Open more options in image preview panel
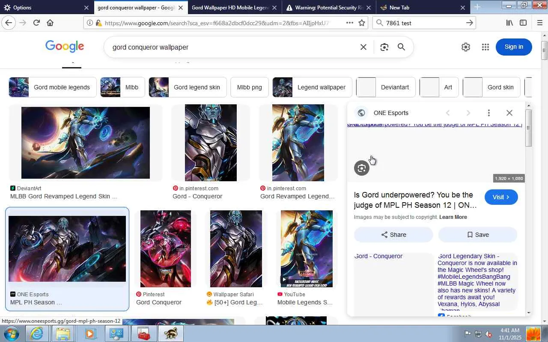This screenshot has width=548, height=342. point(489,113)
